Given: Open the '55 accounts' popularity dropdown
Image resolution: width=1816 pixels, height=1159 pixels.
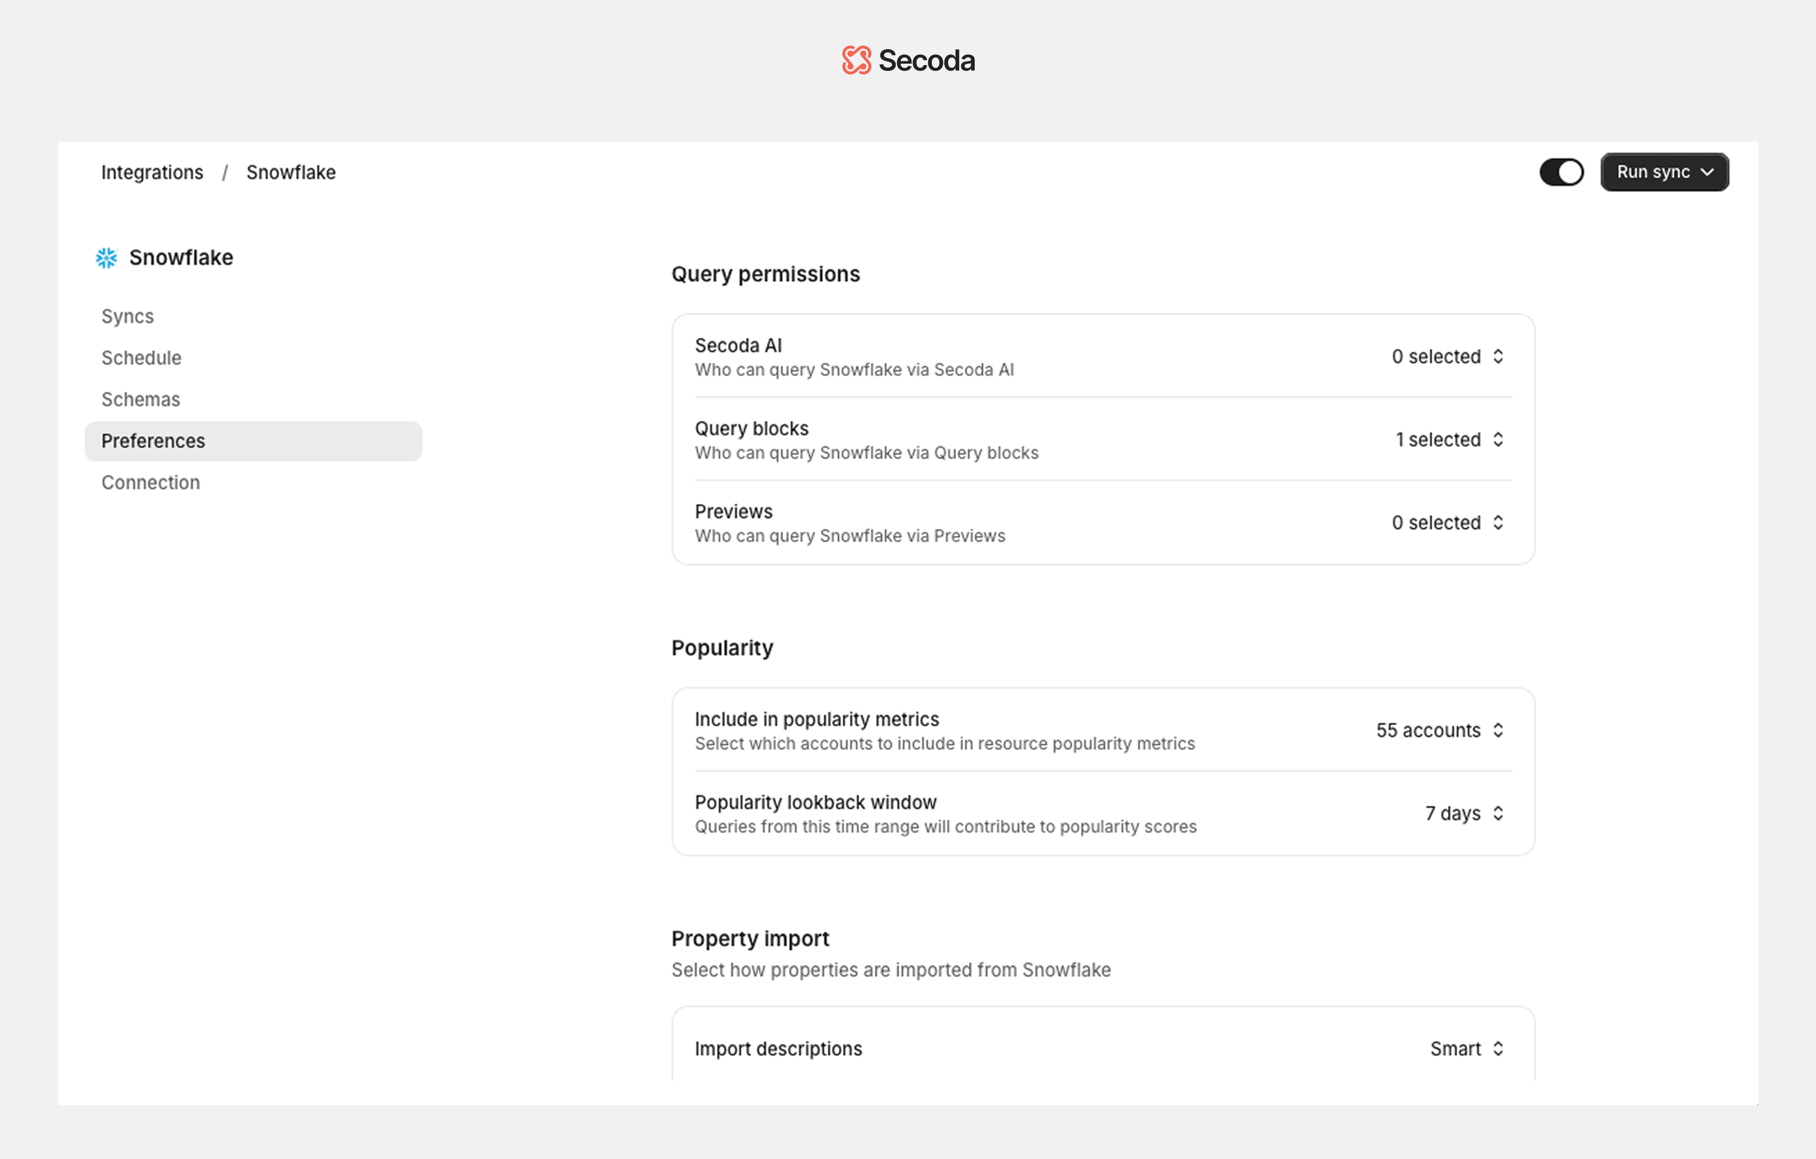Looking at the screenshot, I should pyautogui.click(x=1440, y=730).
